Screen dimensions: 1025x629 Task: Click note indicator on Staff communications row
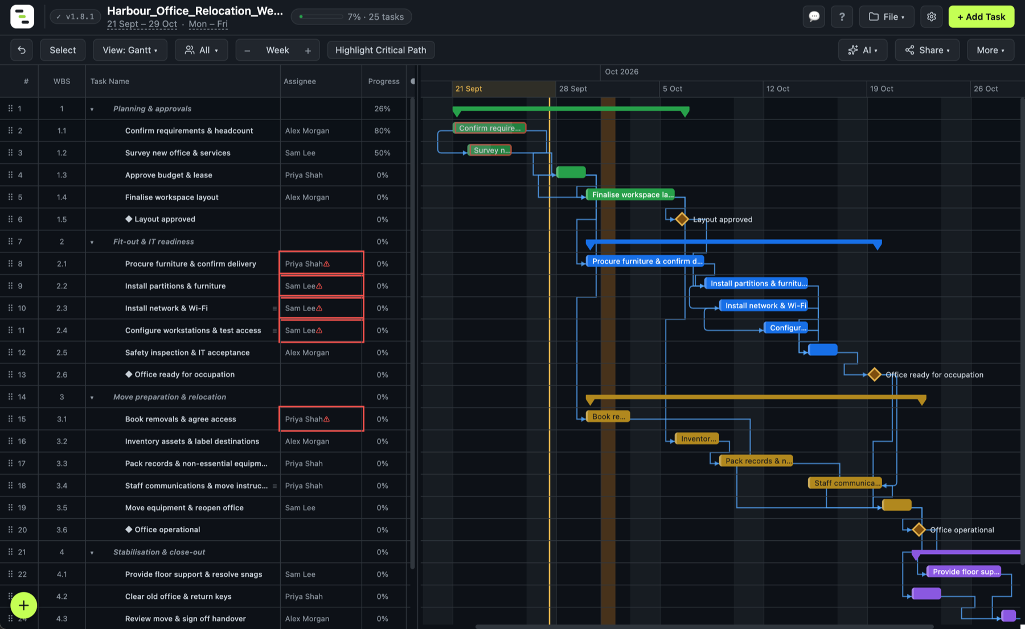[274, 486]
